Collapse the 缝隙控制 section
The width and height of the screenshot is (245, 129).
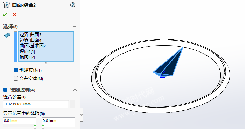(x=75, y=90)
